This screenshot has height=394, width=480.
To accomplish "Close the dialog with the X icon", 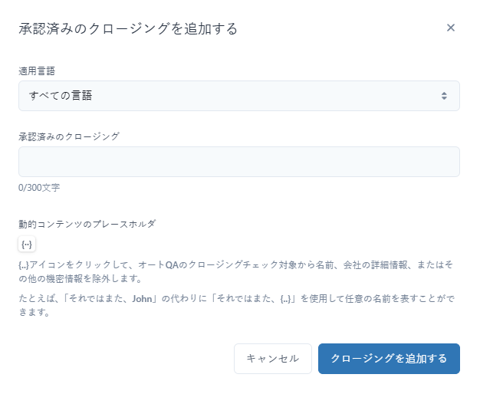I will click(x=450, y=28).
